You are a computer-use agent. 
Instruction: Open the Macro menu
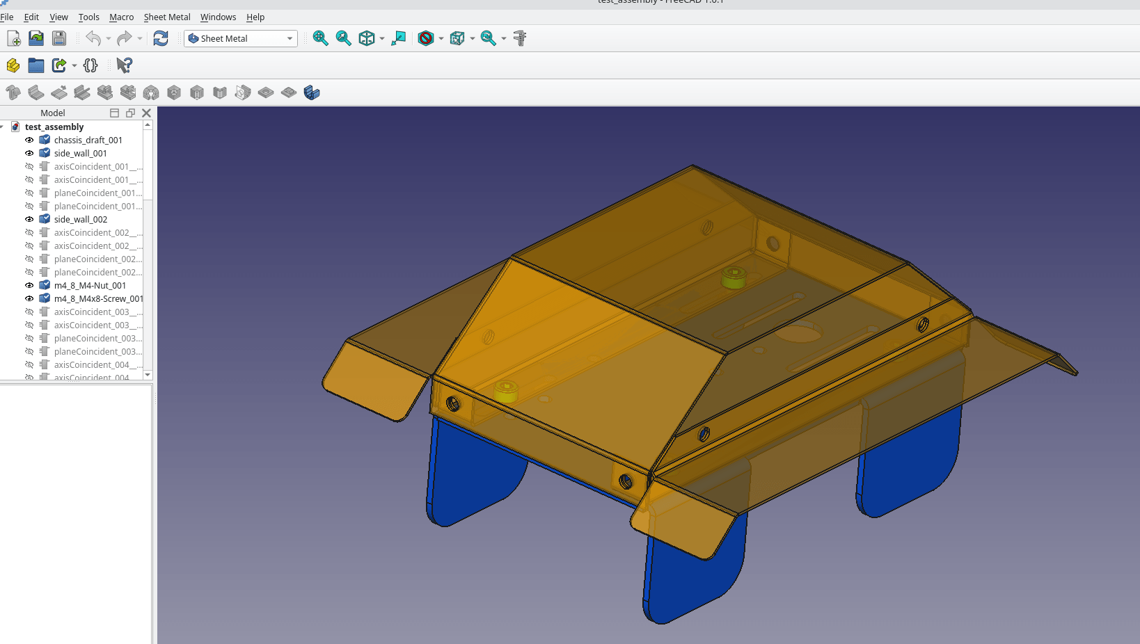pyautogui.click(x=122, y=17)
